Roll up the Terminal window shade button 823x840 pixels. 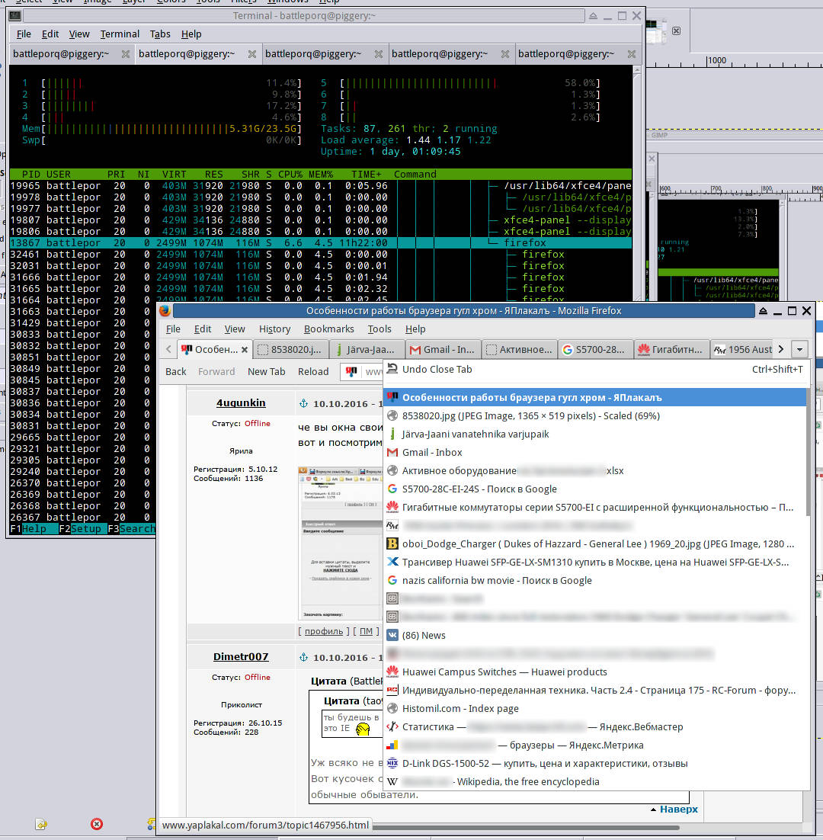coord(593,16)
